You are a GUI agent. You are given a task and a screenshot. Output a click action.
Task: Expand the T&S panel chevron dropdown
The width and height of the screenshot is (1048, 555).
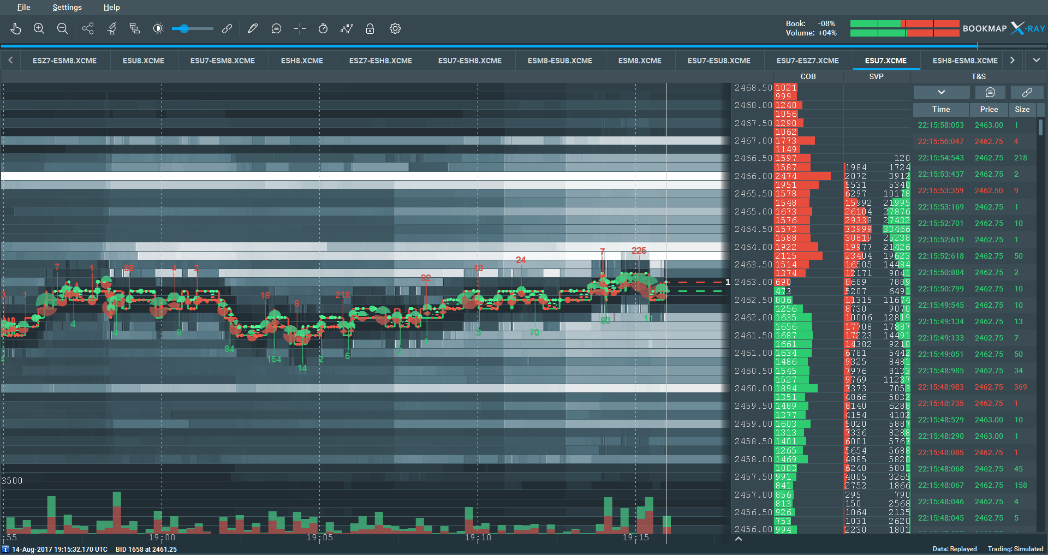coord(941,92)
